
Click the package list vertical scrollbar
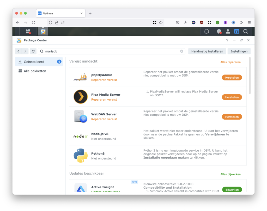(x=250, y=75)
